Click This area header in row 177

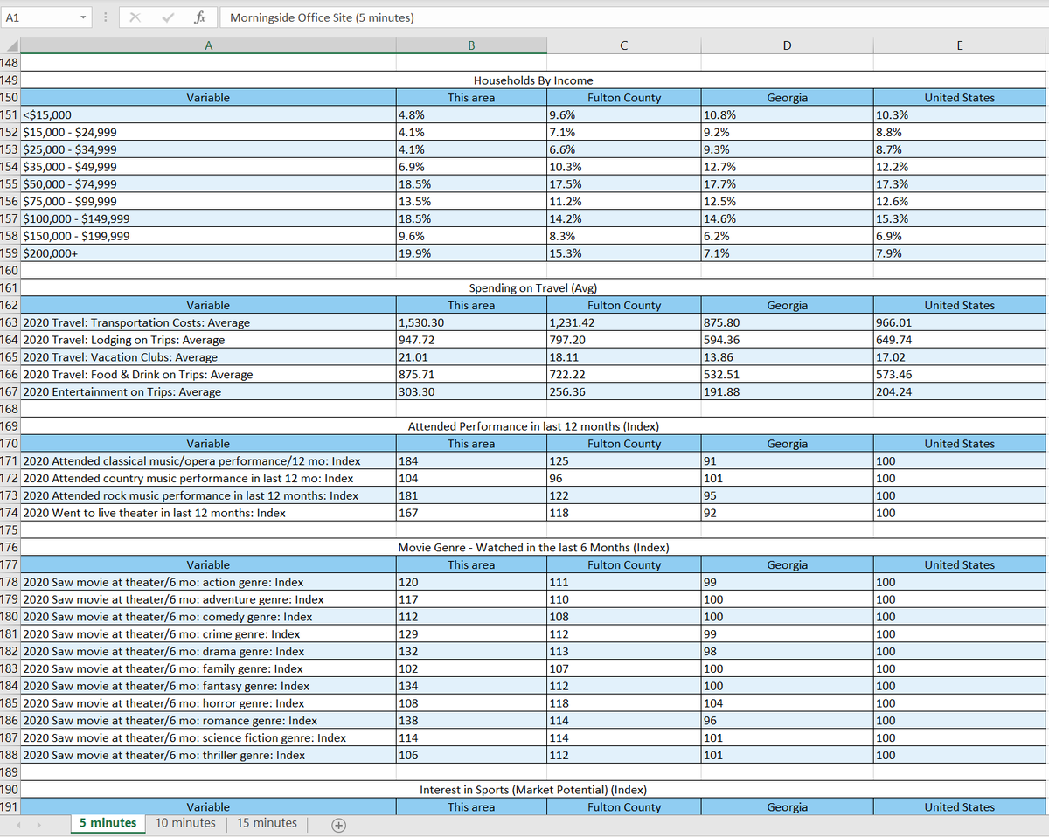pos(471,564)
